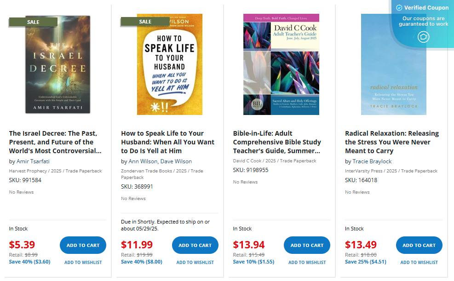The height and width of the screenshot is (281, 454).
Task: Add Bible-in-Life Teacher's Guide to cart
Action: [307, 245]
